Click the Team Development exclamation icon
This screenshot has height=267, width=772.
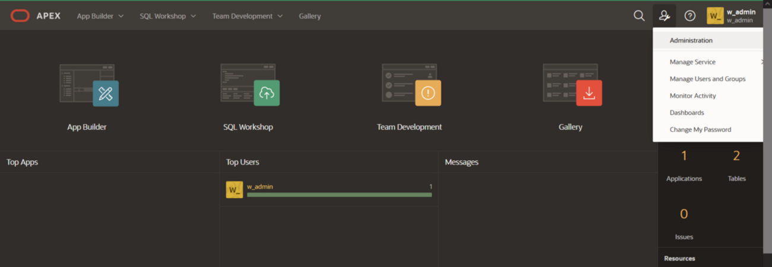428,93
